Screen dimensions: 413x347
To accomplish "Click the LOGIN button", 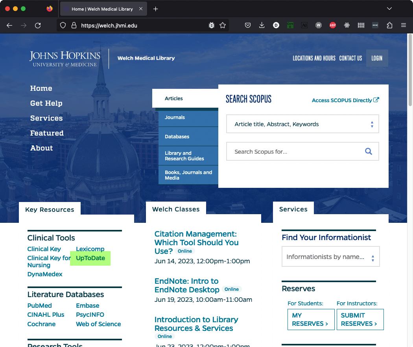I will [x=377, y=58].
